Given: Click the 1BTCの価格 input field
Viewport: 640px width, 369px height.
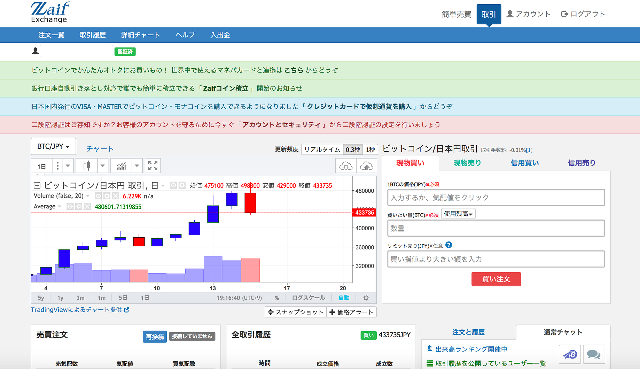Looking at the screenshot, I should point(496,198).
